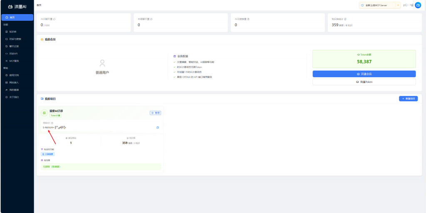426x213 pixels.
Task: Click the help icon beside 项目KEY
Action: pyautogui.click(x=52, y=123)
